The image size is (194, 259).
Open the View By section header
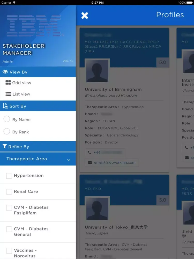[38, 72]
